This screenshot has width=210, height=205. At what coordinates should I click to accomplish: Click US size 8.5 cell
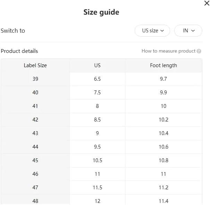coord(98,120)
